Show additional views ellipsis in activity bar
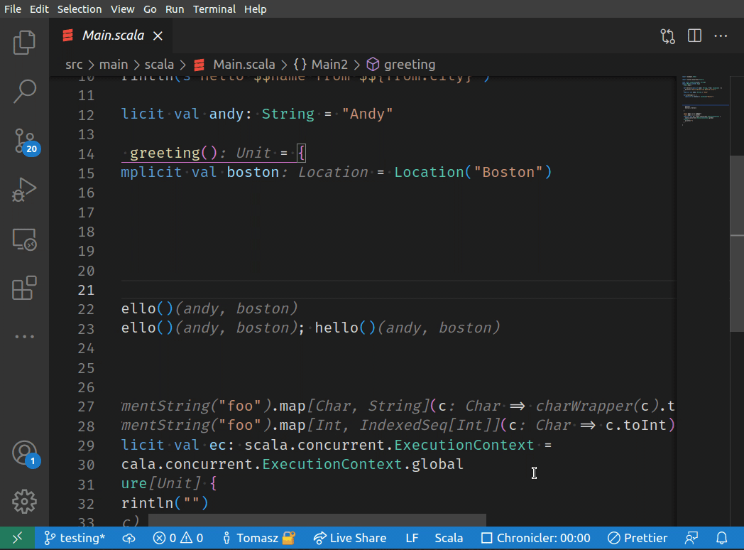 tap(24, 337)
